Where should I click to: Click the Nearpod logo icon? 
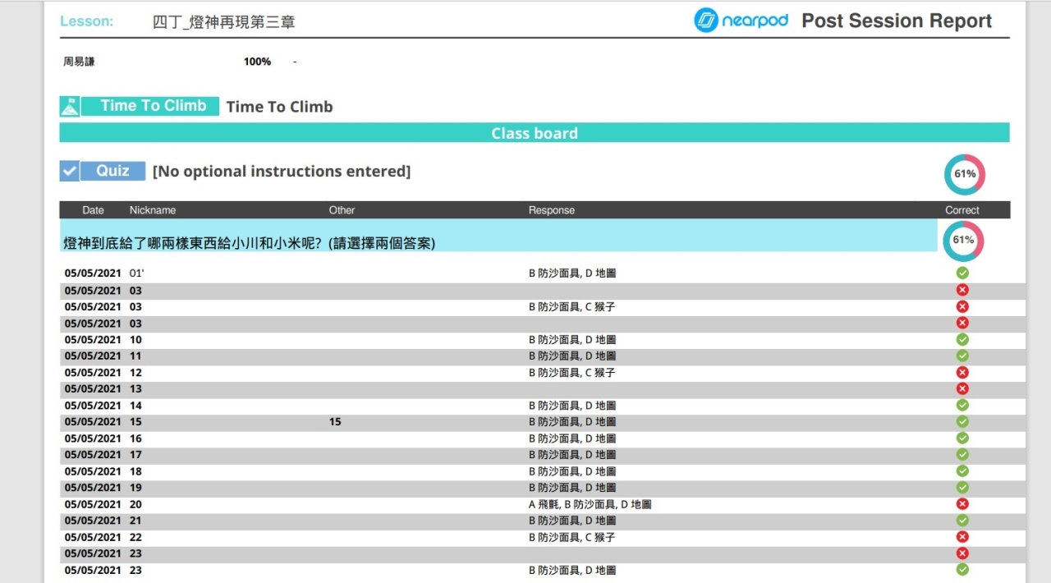pos(706,21)
